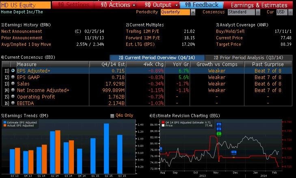The height and width of the screenshot is (178, 296).
Task: Click the EBITDA measure label
Action: click(x=26, y=103)
